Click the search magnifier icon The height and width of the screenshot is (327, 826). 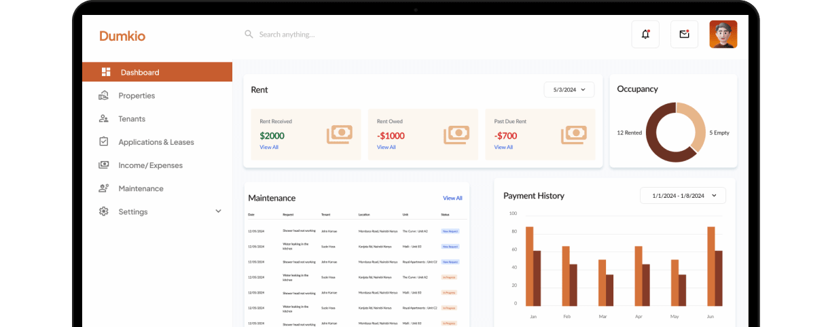[249, 34]
